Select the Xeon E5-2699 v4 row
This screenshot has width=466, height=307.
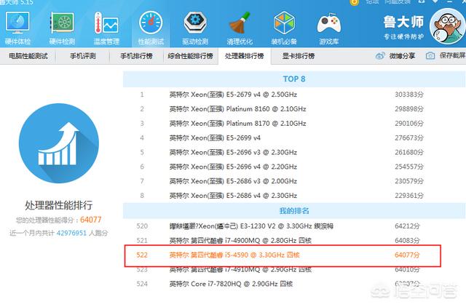tap(294, 137)
